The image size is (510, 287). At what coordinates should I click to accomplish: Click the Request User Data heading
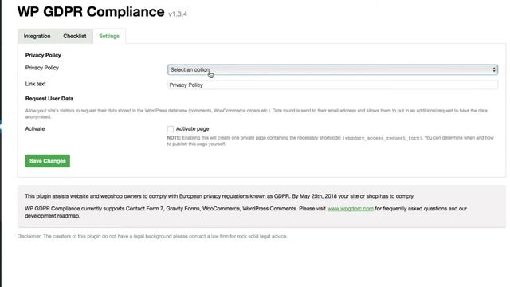49,99
